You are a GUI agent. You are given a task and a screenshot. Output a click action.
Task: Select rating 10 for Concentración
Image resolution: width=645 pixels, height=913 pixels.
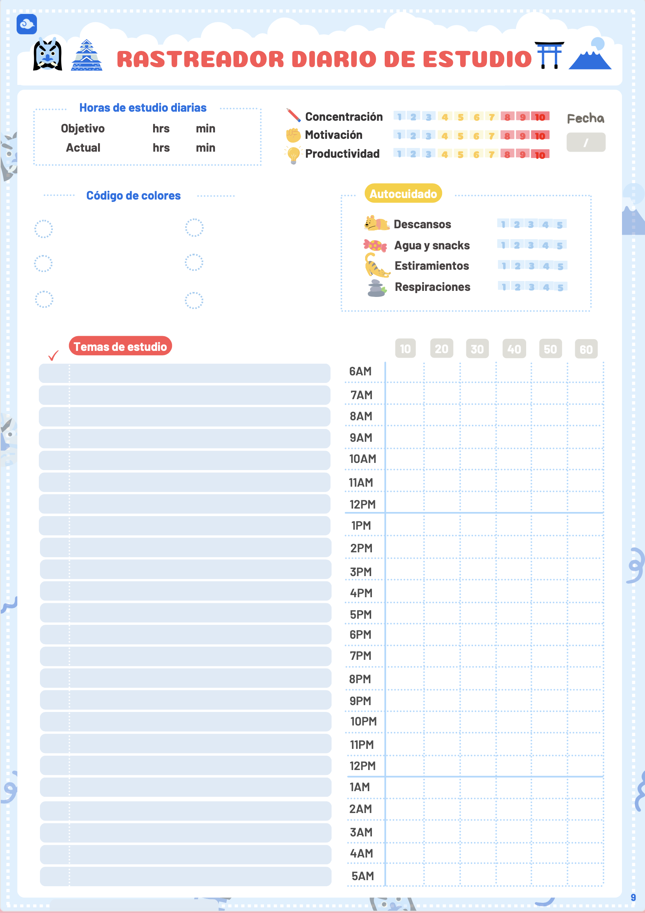click(540, 117)
